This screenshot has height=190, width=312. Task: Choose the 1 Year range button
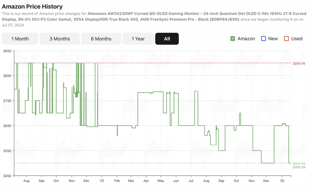(138, 39)
